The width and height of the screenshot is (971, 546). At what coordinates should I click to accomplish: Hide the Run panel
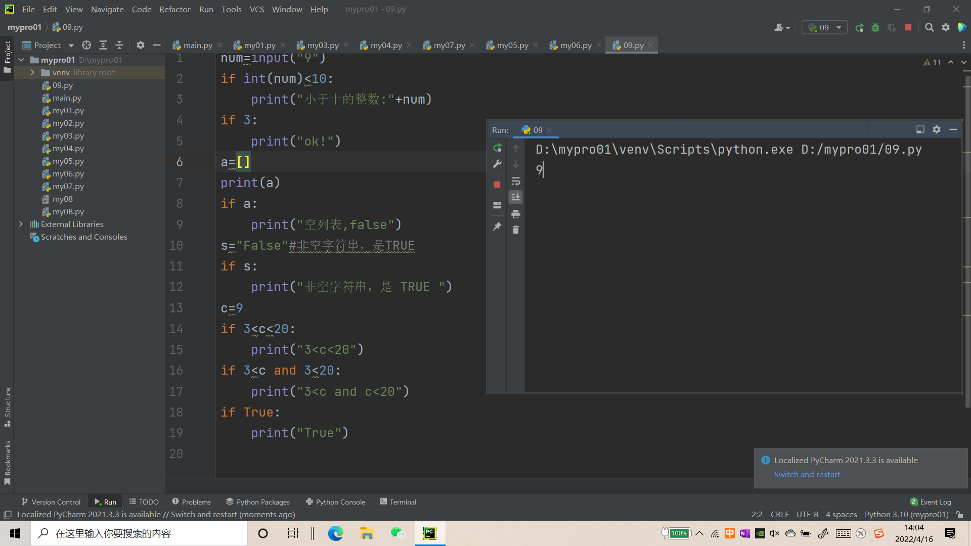click(953, 130)
